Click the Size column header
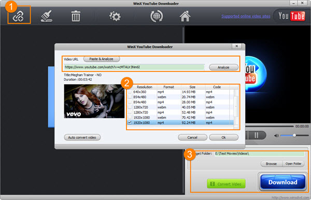Viewport: 311px width, 200px height. click(x=192, y=87)
